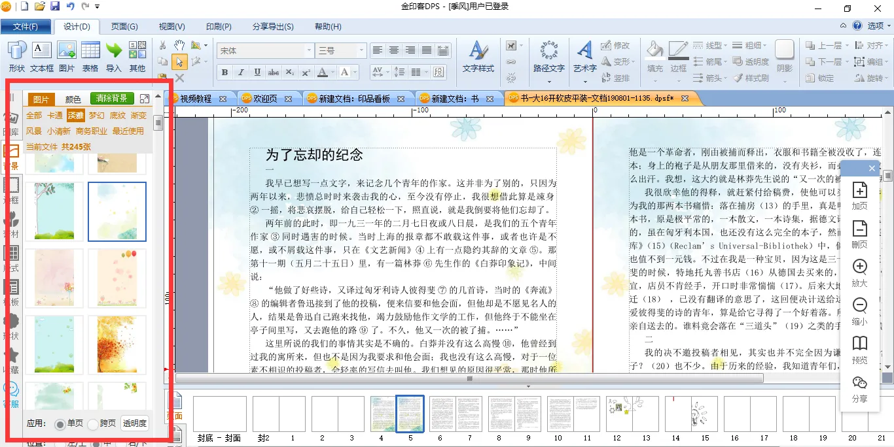Toggle bold text formatting
Image resolution: width=894 pixels, height=447 pixels.
224,72
